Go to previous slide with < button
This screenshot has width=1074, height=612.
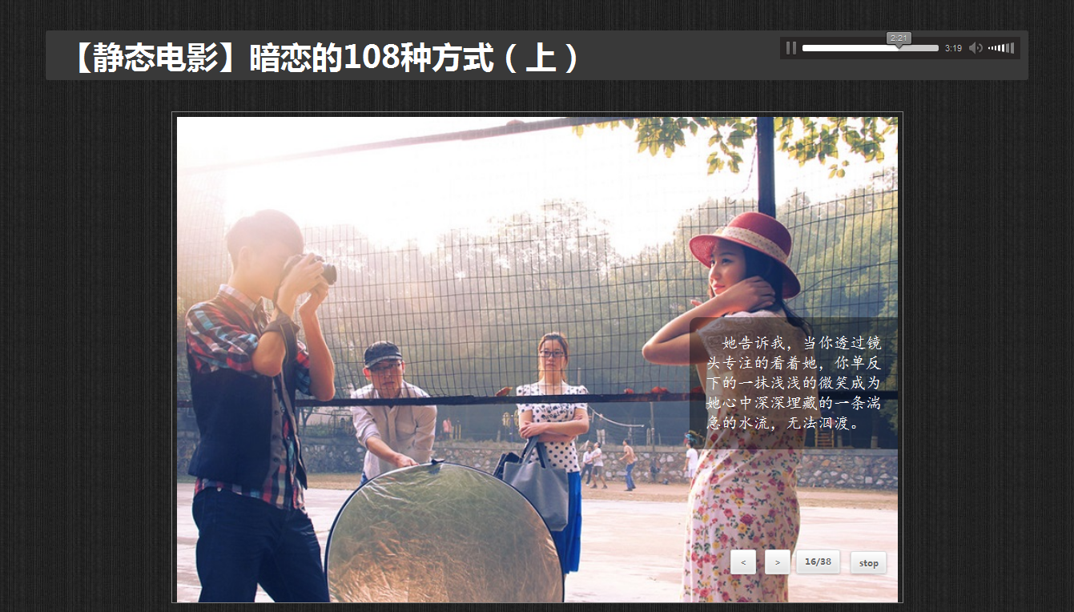(x=743, y=562)
